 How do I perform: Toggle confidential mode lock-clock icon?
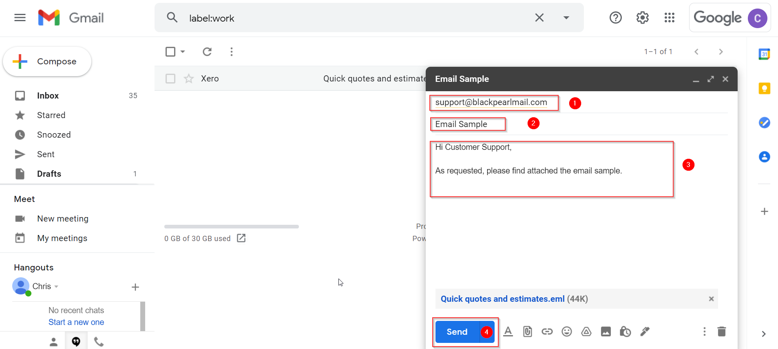click(x=625, y=331)
